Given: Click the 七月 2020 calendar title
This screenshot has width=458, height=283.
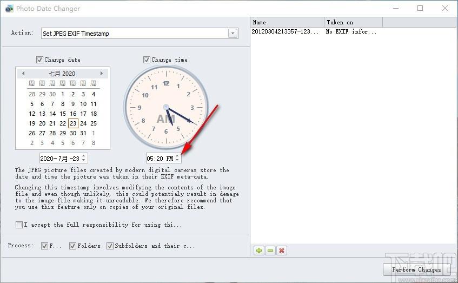Looking at the screenshot, I should pyautogui.click(x=62, y=74).
